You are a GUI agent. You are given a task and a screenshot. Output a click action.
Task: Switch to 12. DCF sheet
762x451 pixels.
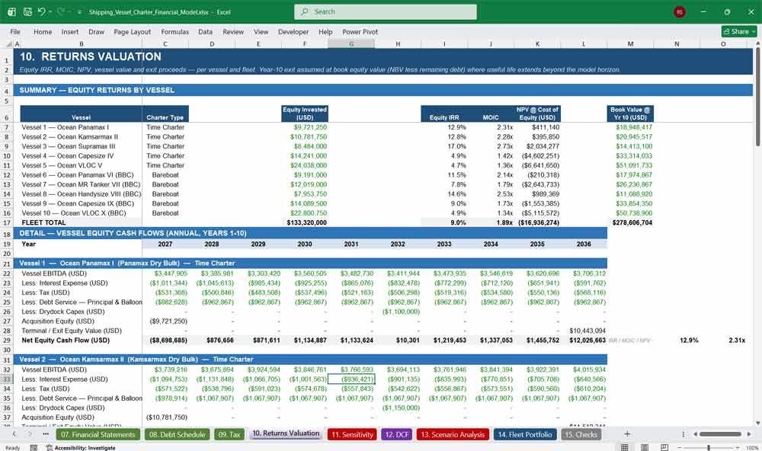pyautogui.click(x=397, y=434)
